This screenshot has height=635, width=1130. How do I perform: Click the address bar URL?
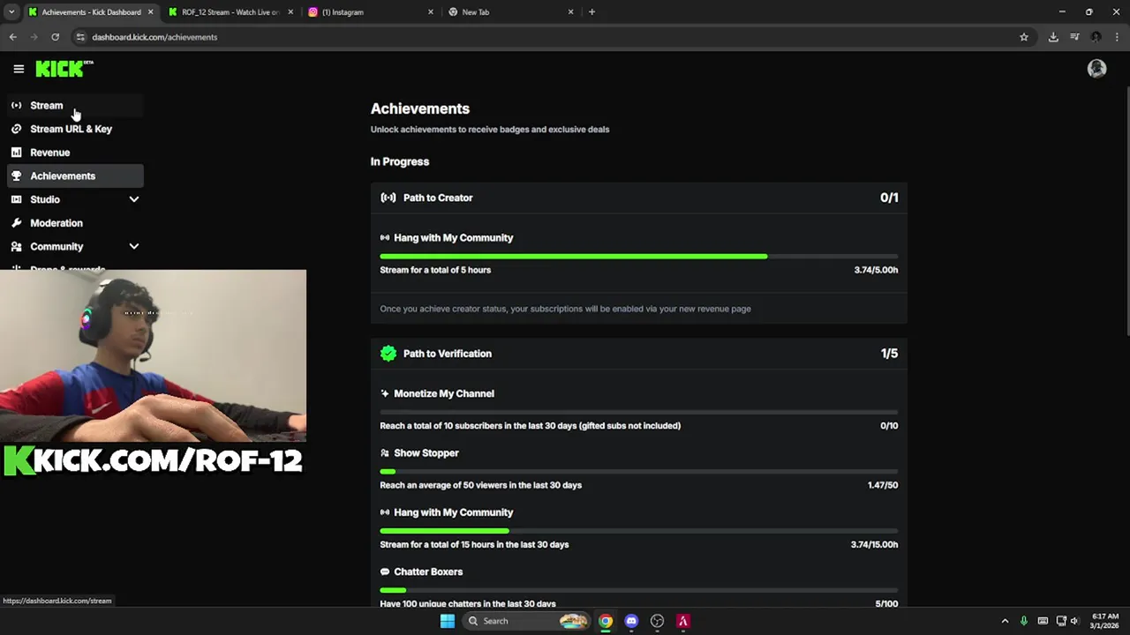click(154, 37)
